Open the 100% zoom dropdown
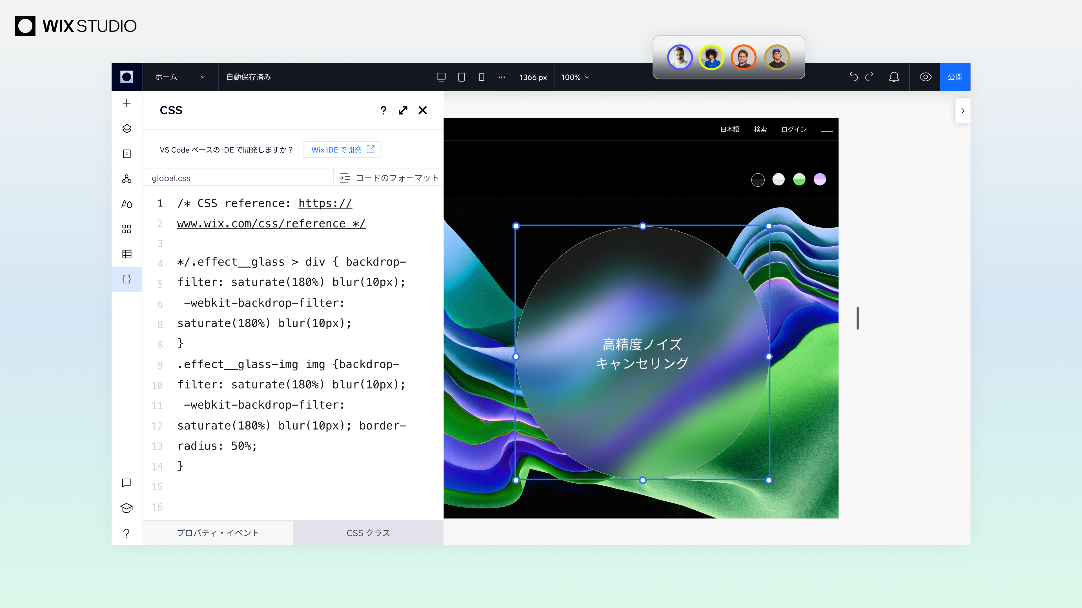The height and width of the screenshot is (608, 1082). (575, 77)
